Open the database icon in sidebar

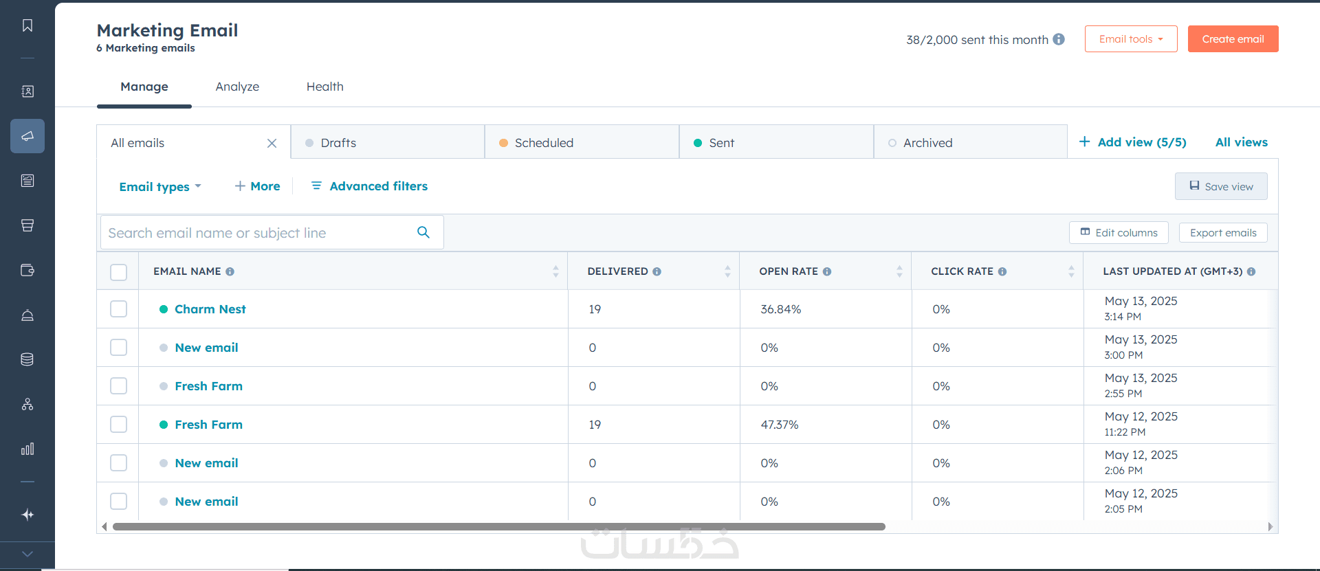(x=27, y=359)
